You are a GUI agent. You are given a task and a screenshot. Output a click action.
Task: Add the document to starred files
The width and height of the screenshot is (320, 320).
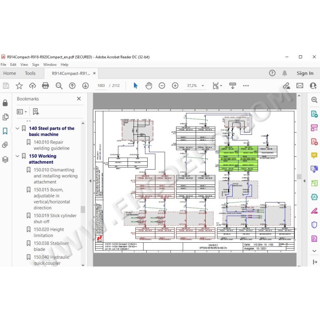coord(19,86)
